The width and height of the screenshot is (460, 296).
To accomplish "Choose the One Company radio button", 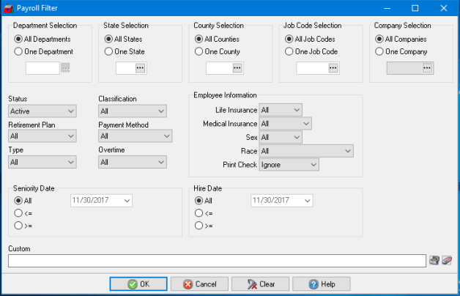I will tap(379, 52).
